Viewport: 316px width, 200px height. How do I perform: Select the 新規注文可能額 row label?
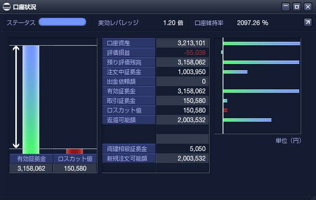[129, 158]
